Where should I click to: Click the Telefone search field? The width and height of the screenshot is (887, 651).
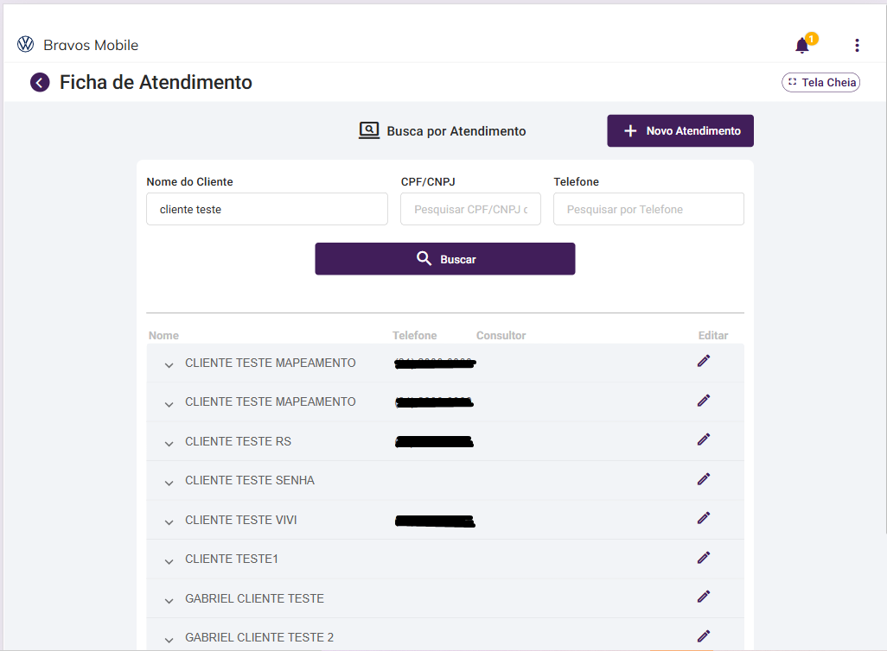click(648, 209)
